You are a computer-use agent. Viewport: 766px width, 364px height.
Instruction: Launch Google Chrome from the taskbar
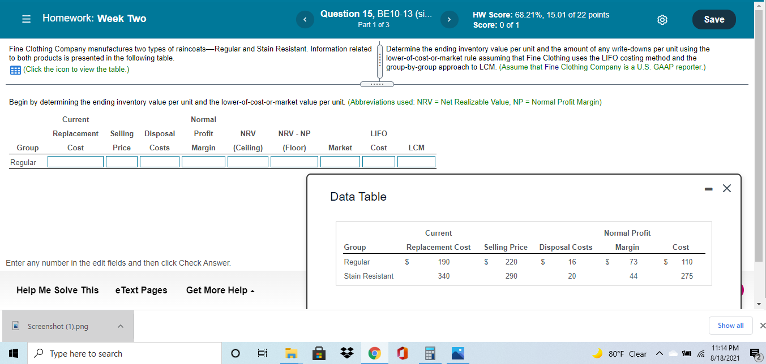coord(374,353)
